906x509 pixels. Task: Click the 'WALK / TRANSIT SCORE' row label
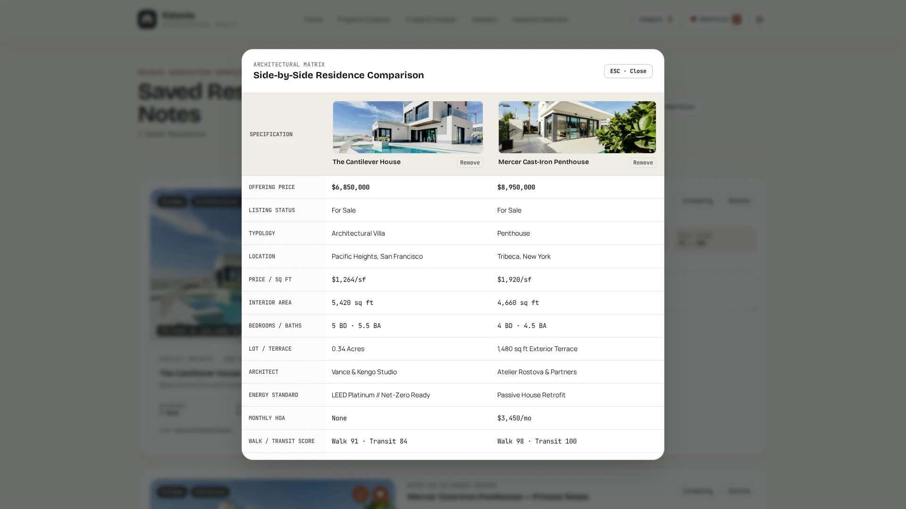(x=282, y=441)
